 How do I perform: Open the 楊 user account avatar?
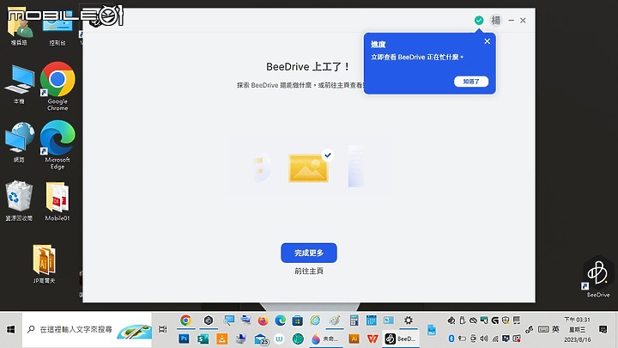click(496, 20)
